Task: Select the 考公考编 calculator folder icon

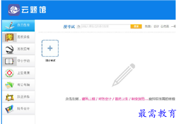Action: tap(9, 85)
